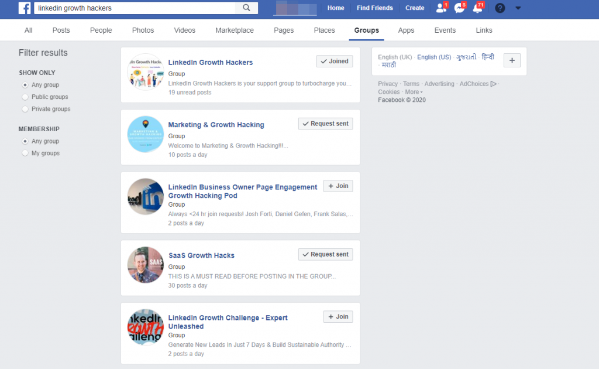Switch to the Marketplace tab
Image resolution: width=599 pixels, height=369 pixels.
pyautogui.click(x=235, y=30)
